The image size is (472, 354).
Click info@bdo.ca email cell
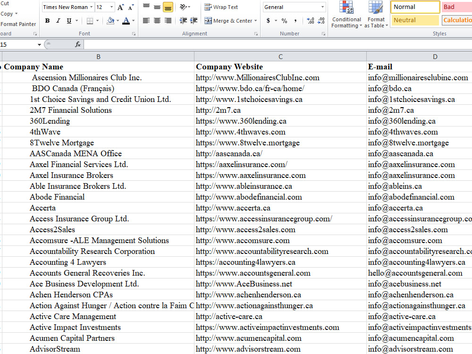point(419,89)
